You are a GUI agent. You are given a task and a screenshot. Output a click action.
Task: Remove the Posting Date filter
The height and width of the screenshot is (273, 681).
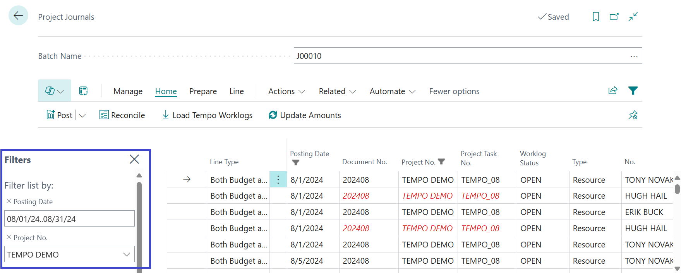(x=9, y=201)
